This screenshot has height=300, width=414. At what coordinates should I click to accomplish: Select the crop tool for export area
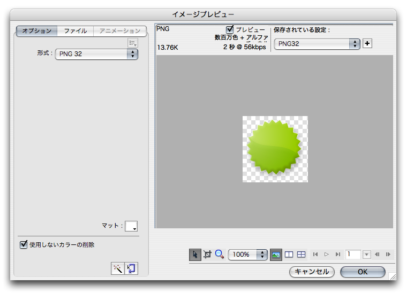(207, 255)
